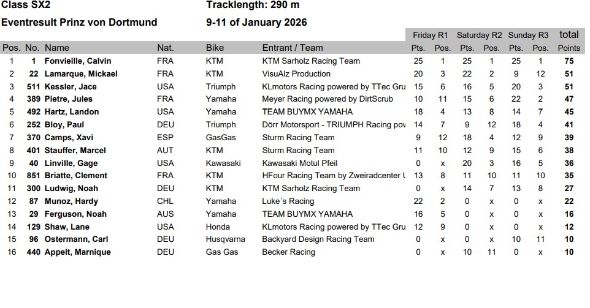Select the Entrant / Team column header
Viewport: 590px width, 308px height.
point(293,48)
